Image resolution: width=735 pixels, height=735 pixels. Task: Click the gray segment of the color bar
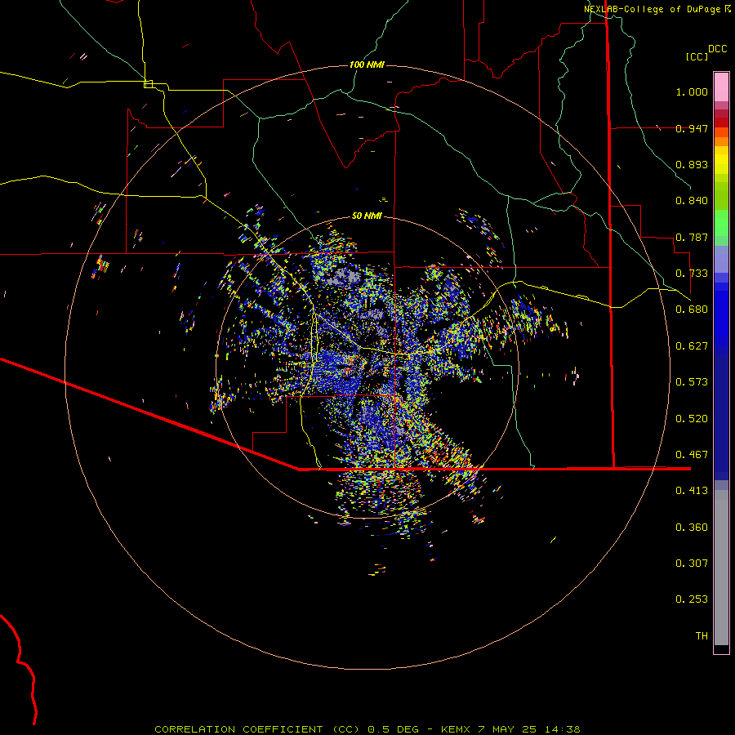pyautogui.click(x=721, y=568)
